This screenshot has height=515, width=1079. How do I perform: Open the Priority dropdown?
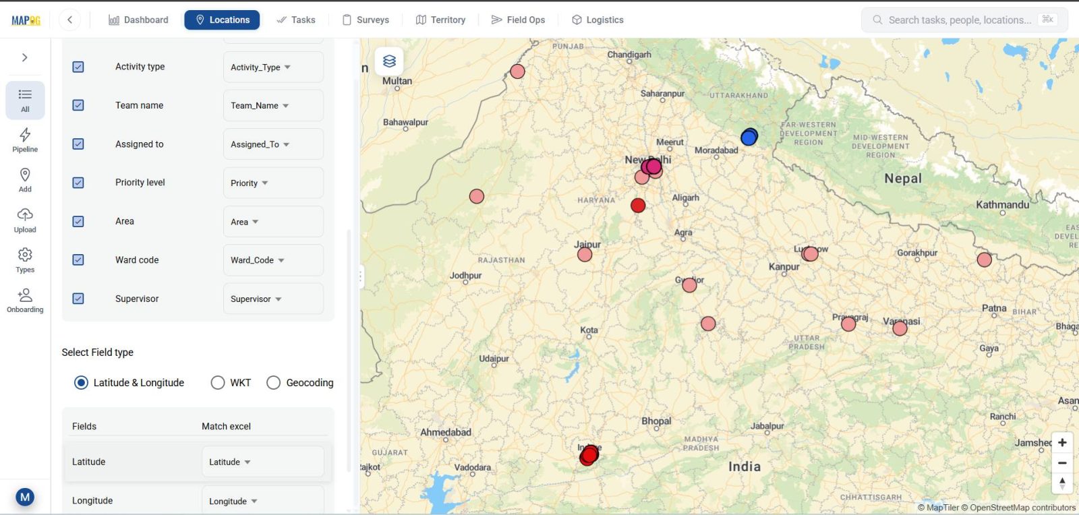point(273,183)
